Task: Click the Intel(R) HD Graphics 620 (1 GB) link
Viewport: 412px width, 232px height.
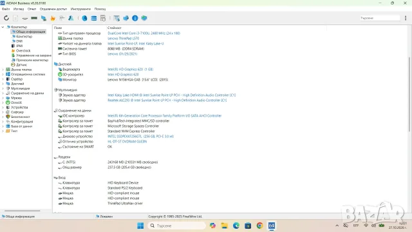Action: pos(130,69)
